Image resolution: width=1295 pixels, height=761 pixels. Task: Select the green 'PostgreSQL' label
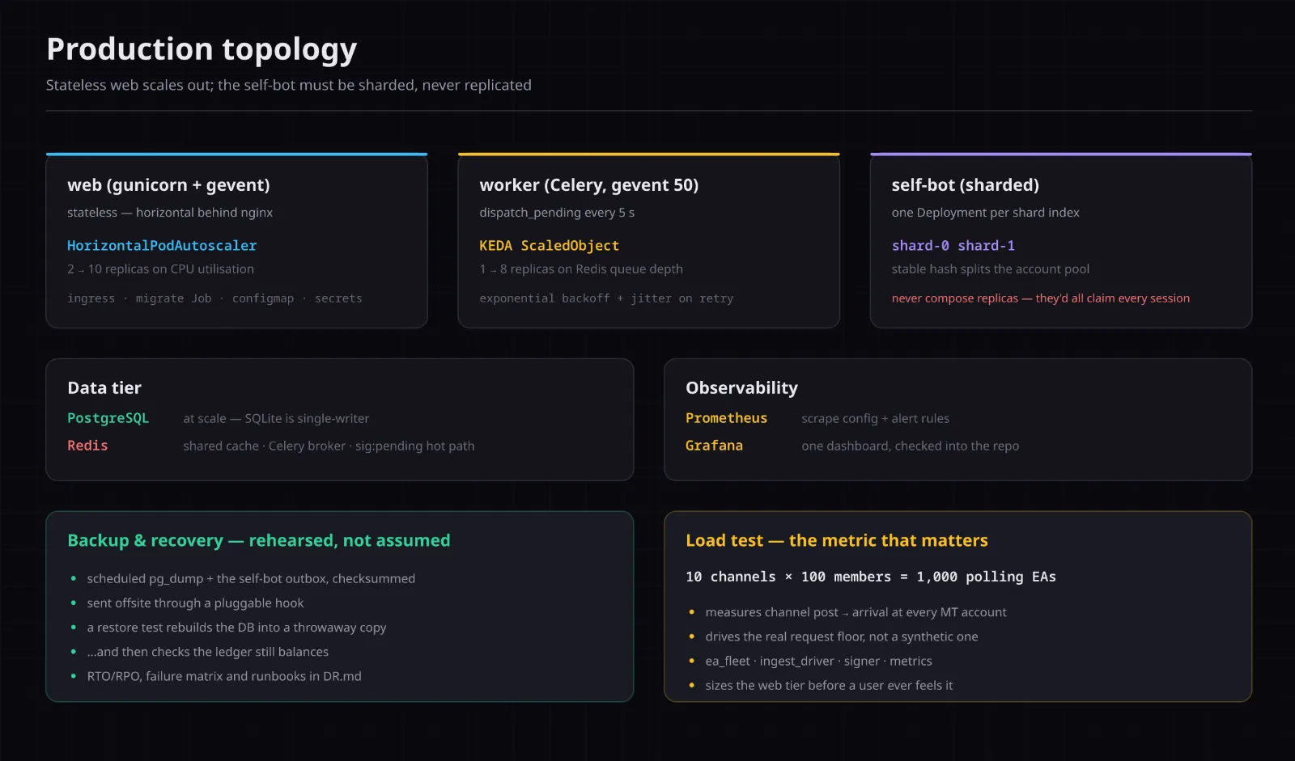tap(108, 418)
